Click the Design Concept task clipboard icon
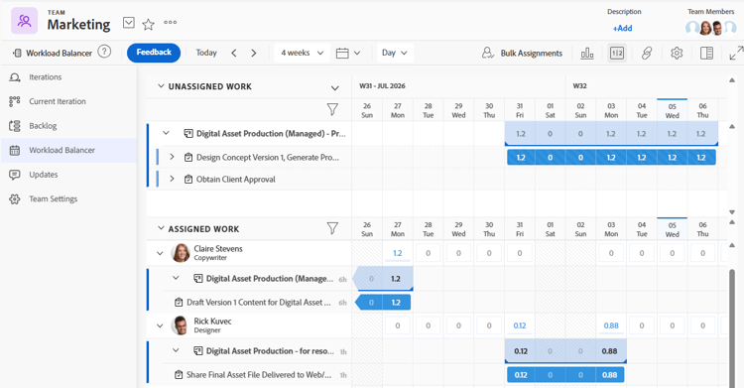The height and width of the screenshot is (388, 744). (x=188, y=157)
